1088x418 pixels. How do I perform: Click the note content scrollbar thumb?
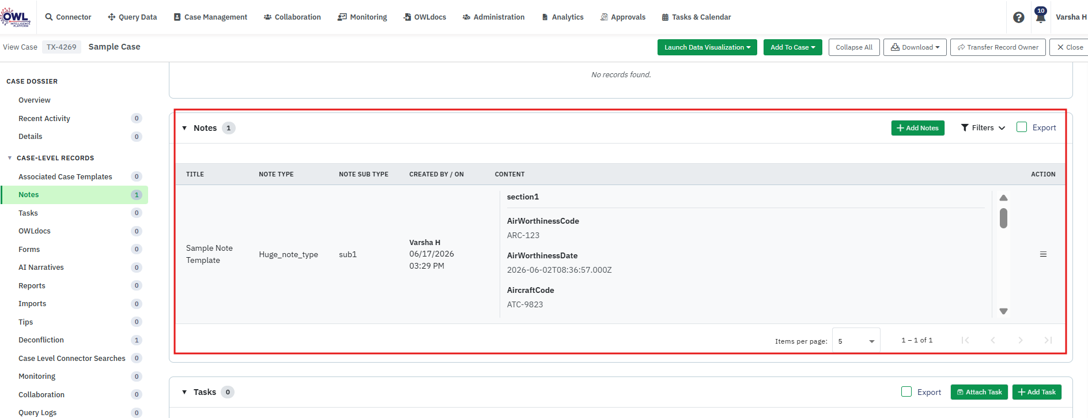pos(1003,219)
